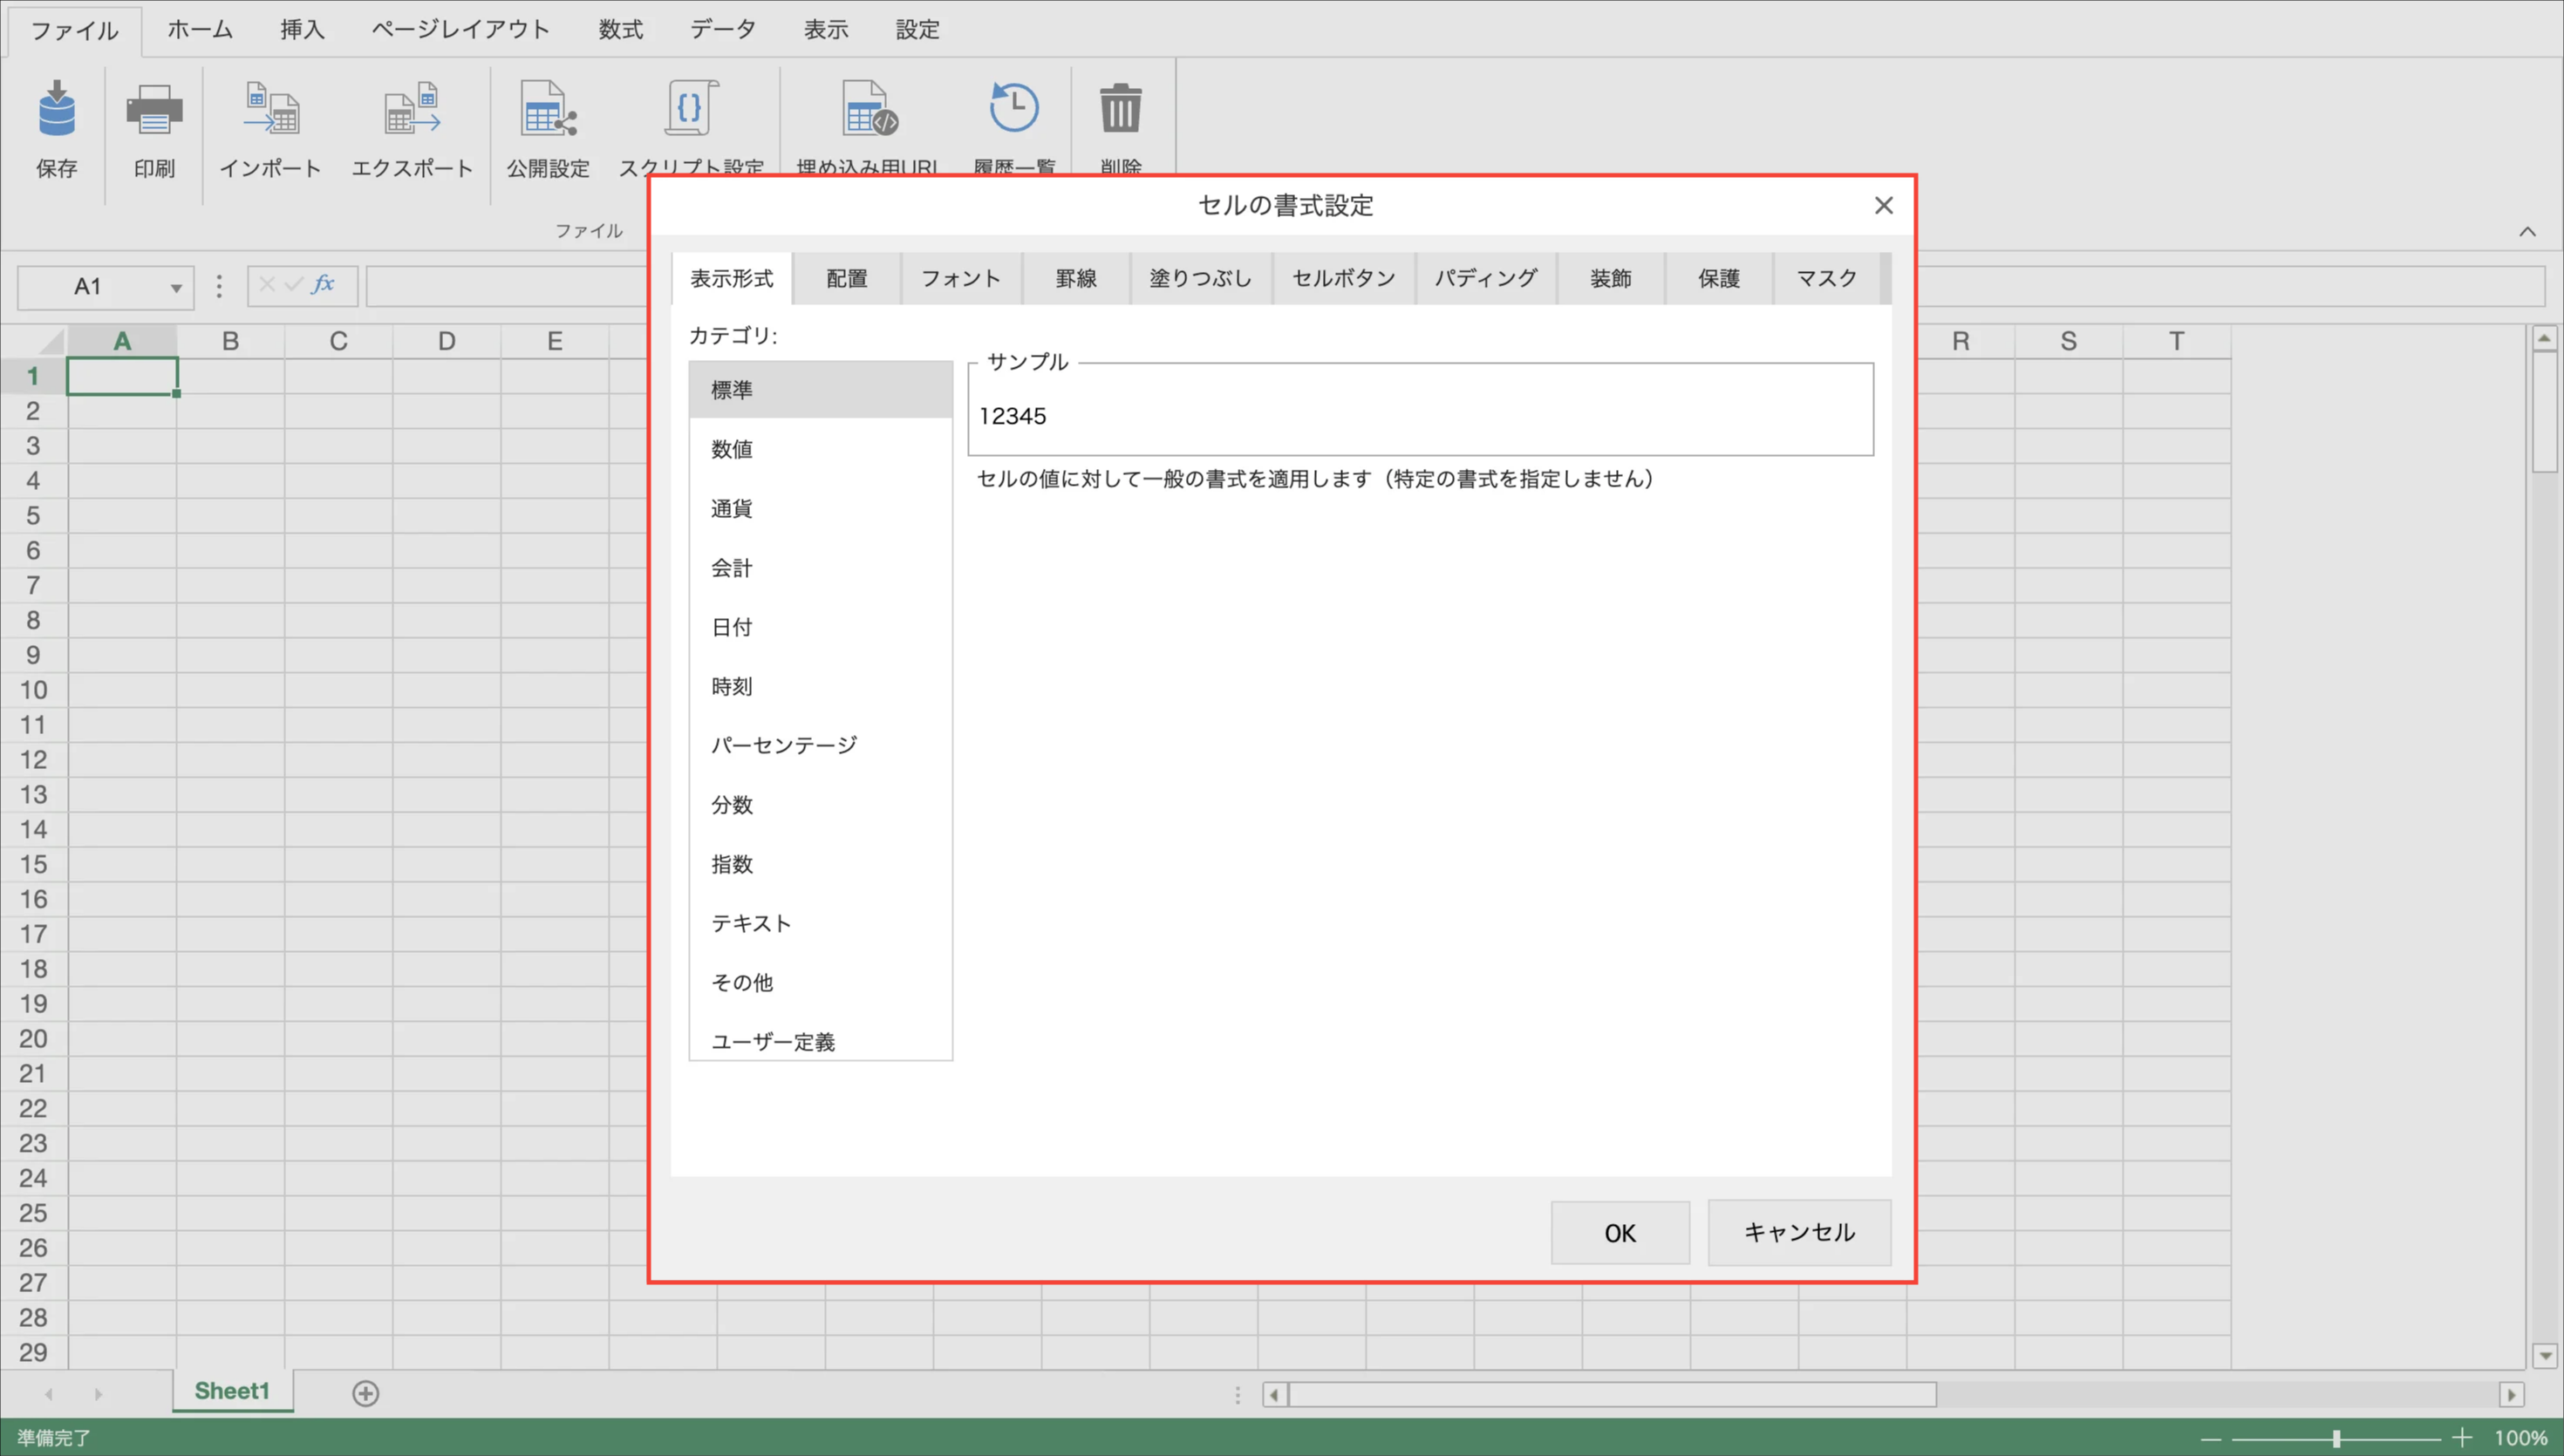Click the 保存 save icon
Viewport: 2564px width, 1456px height.
(x=56, y=110)
